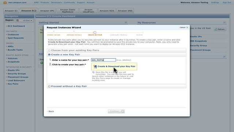Click the Back link in wizard

51,111
